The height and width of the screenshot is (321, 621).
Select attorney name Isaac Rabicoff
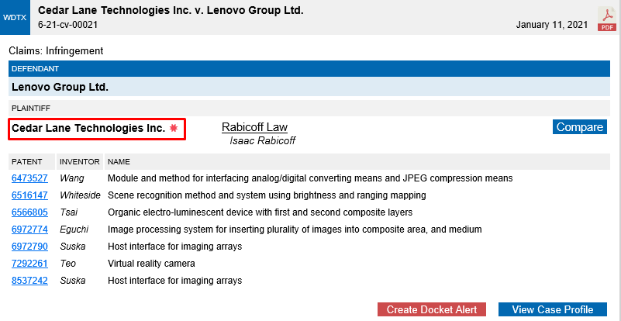(x=263, y=140)
